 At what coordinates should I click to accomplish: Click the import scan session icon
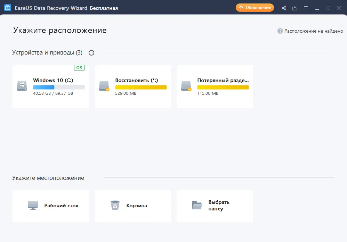[x=294, y=8]
